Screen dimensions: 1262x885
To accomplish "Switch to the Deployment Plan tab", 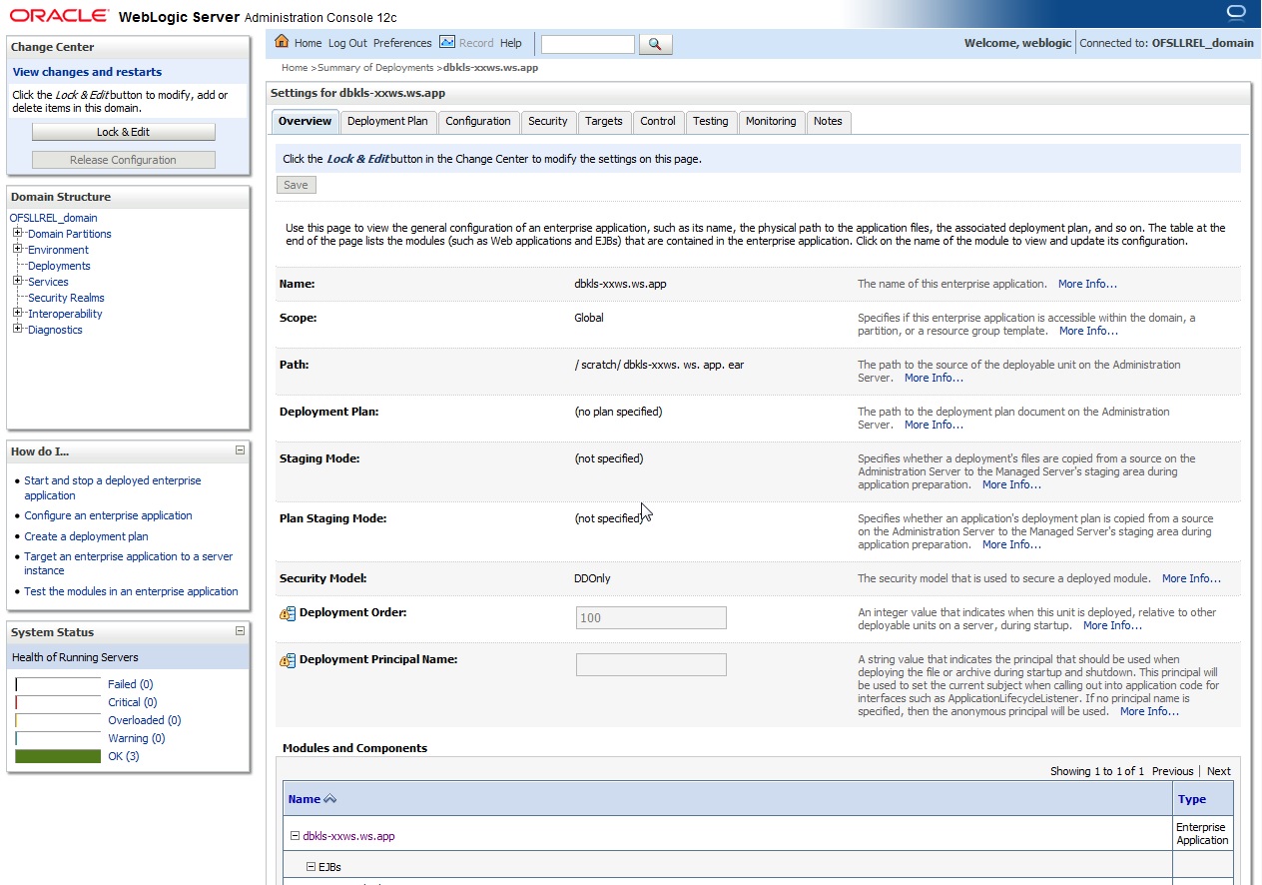I will coord(387,121).
